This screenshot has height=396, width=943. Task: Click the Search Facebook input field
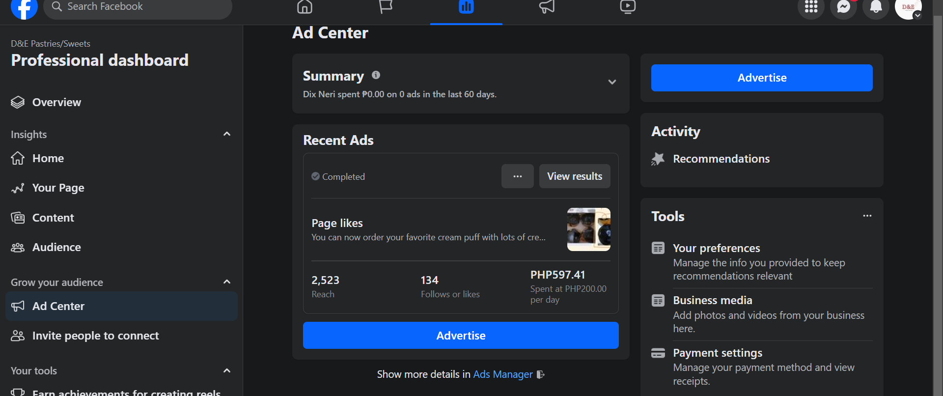point(138,7)
